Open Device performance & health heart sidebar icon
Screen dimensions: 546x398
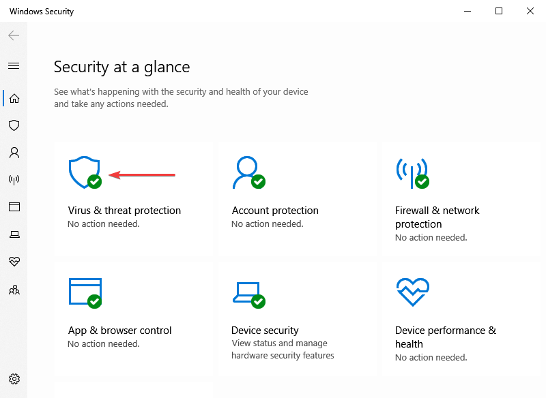pyautogui.click(x=14, y=262)
